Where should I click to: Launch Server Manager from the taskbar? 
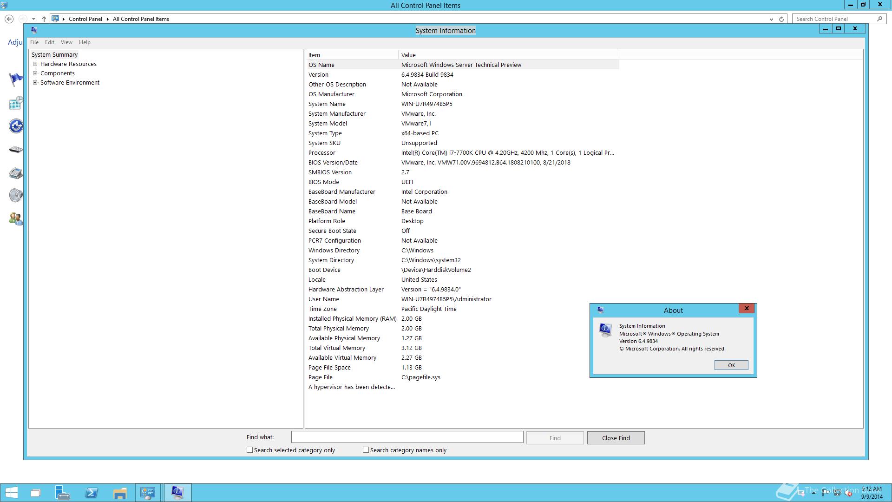63,493
